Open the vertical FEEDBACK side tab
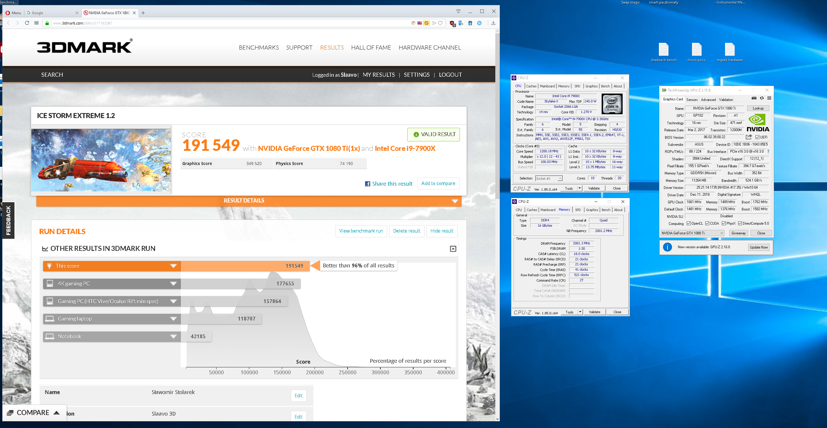827x428 pixels. (x=8, y=220)
